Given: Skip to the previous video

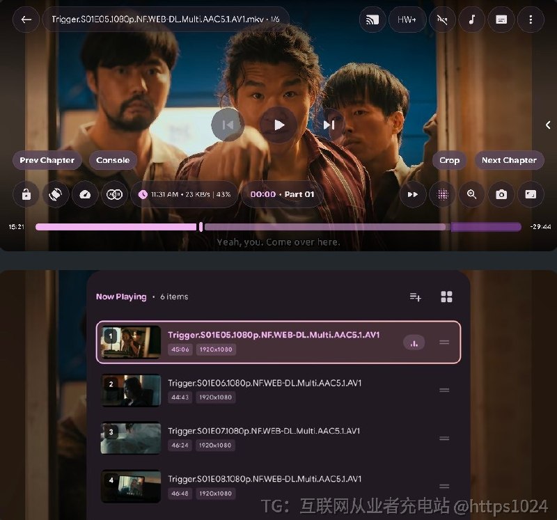Looking at the screenshot, I should point(228,125).
